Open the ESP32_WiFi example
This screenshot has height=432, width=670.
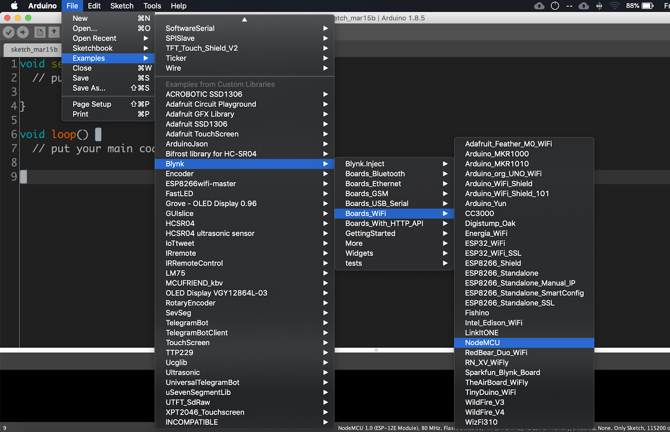[524, 243]
